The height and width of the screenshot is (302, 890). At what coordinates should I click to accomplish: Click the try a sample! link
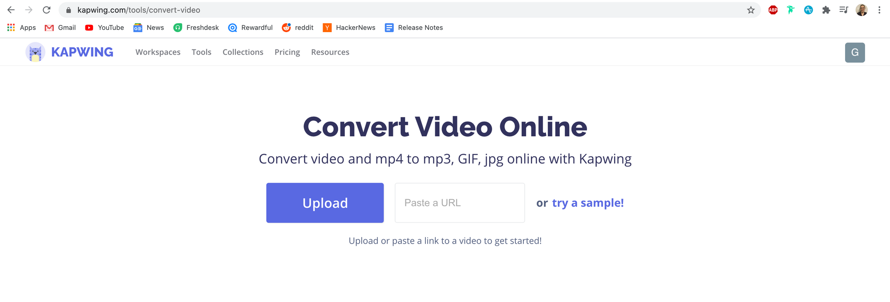tap(588, 203)
